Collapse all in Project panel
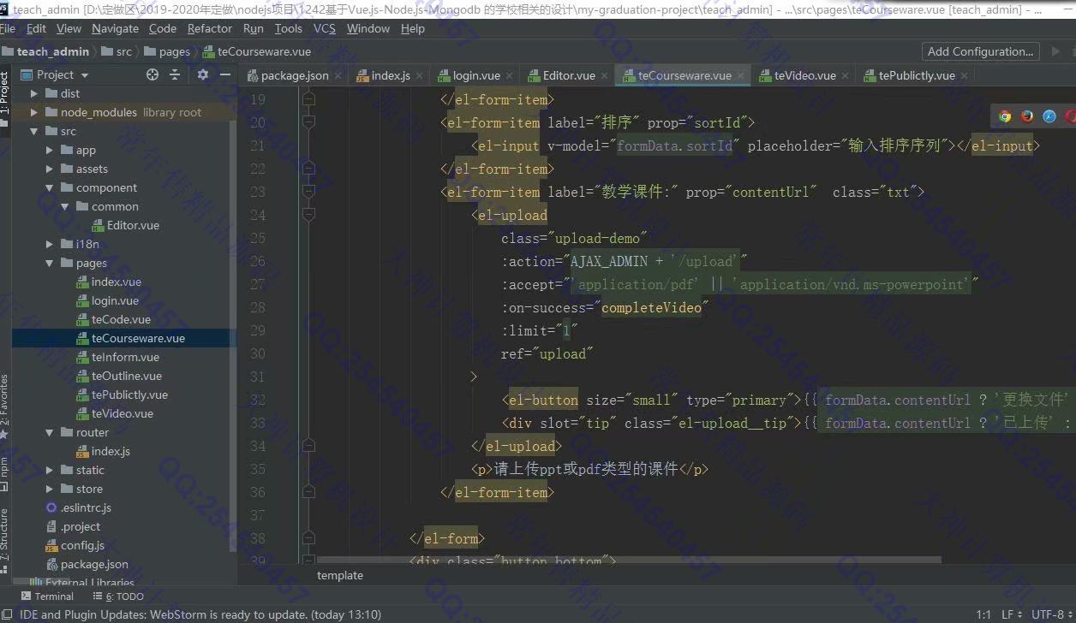The width and height of the screenshot is (1076, 623). (175, 74)
